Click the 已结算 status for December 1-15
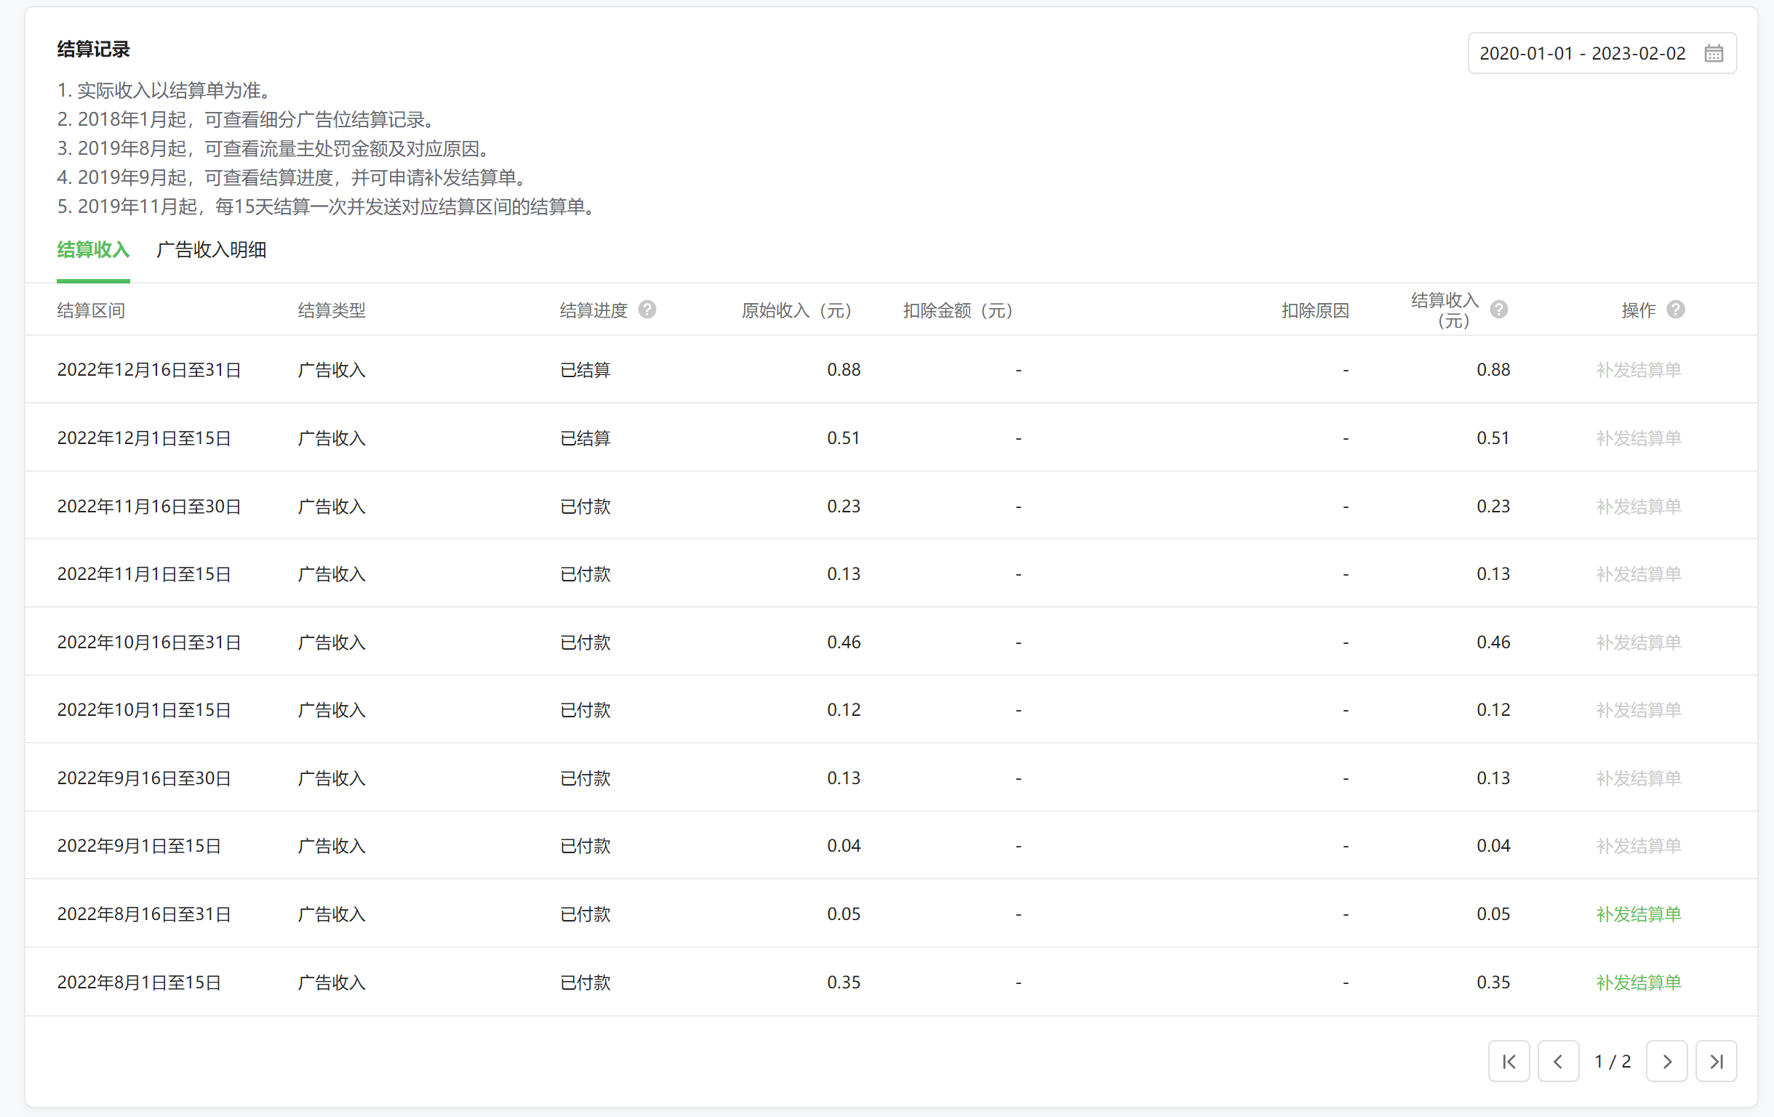The width and height of the screenshot is (1774, 1117). click(585, 438)
